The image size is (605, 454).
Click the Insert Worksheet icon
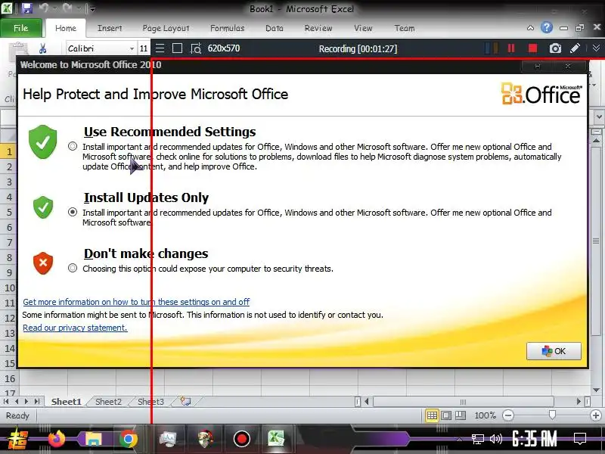[x=185, y=402]
